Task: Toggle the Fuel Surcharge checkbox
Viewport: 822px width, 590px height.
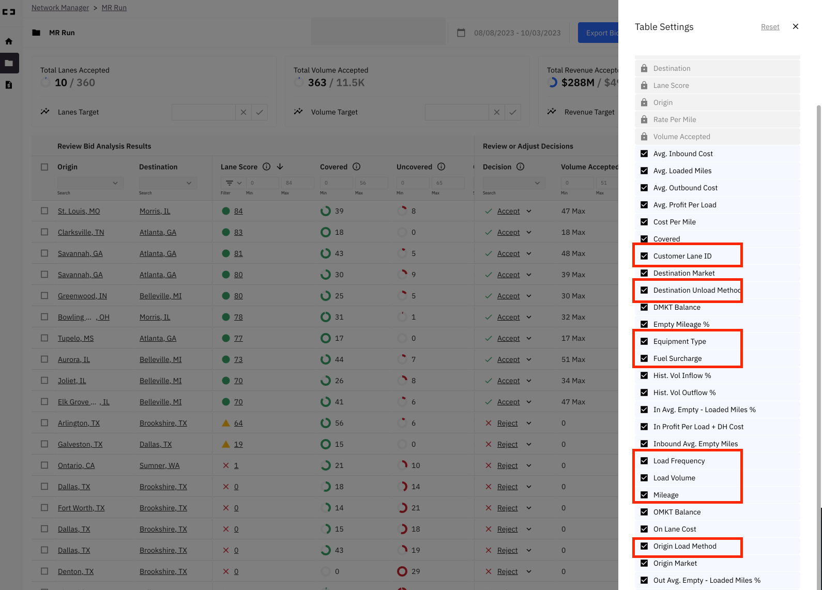Action: pyautogui.click(x=644, y=358)
